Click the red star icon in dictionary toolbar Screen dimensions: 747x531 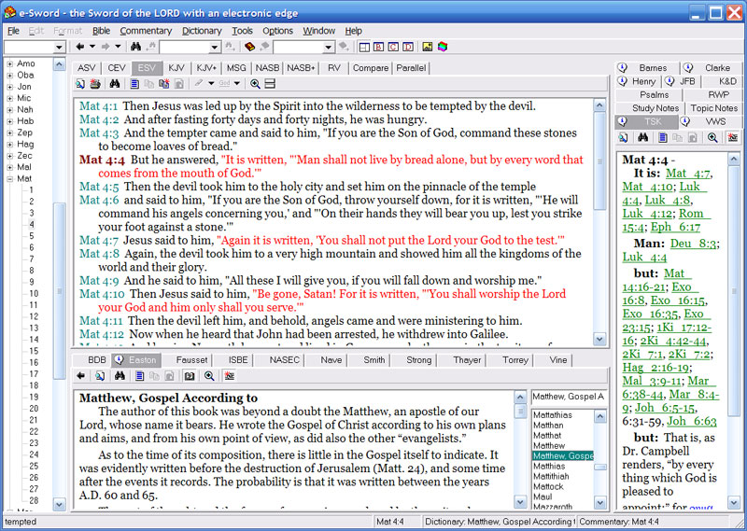(x=229, y=376)
